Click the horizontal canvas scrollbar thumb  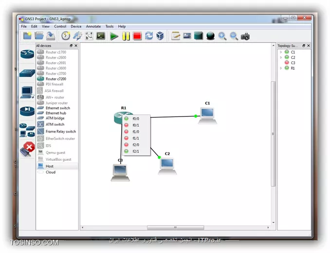[175, 228]
